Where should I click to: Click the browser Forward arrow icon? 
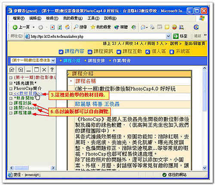click(x=41, y=27)
